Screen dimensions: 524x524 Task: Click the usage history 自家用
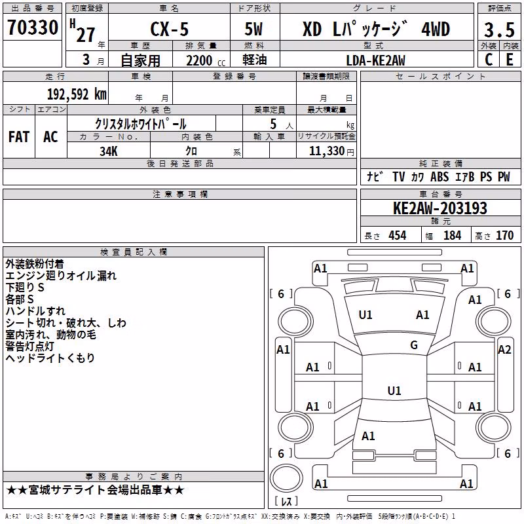(x=140, y=60)
